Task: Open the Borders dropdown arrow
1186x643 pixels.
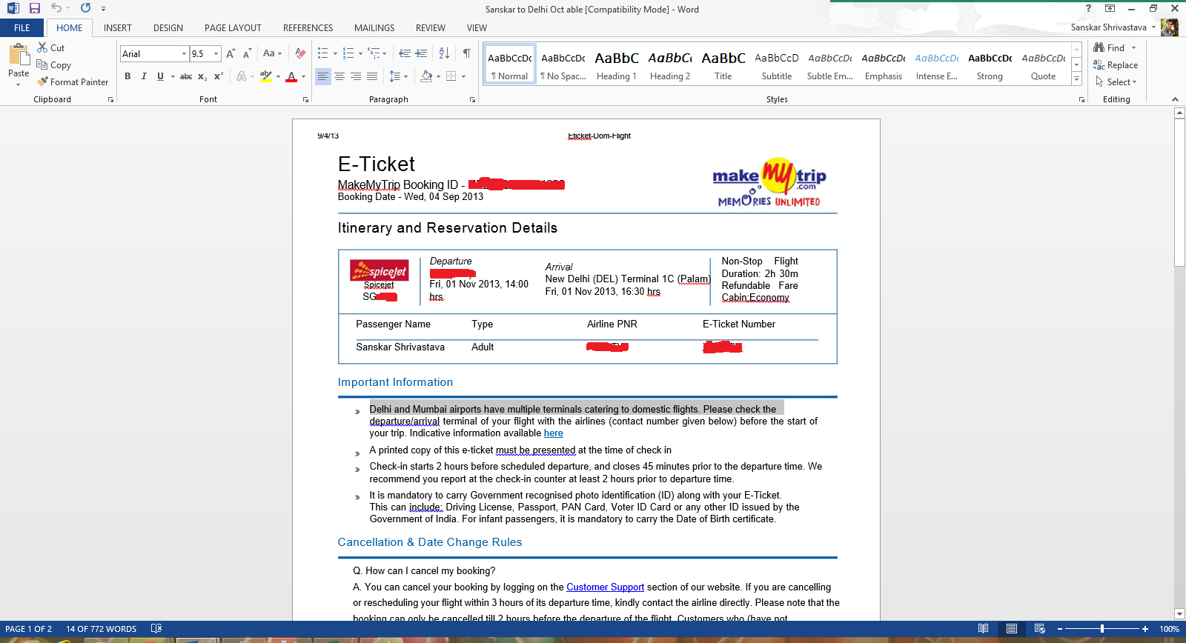Action: pos(463,76)
